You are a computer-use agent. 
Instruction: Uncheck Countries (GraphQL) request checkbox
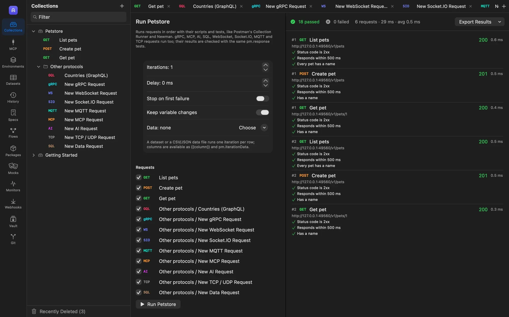138,209
